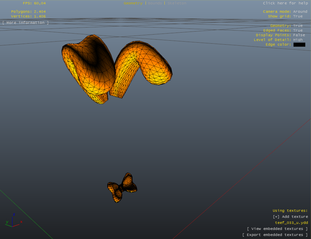The image size is (311, 239).
Task: Switch to the Skeleton view tab
Action: 177,3
